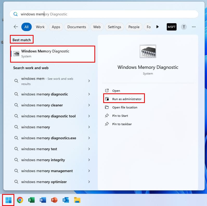Expand chevron for windows memory diagnostic suggestion
This screenshot has height=206, width=207.
tap(89, 94)
